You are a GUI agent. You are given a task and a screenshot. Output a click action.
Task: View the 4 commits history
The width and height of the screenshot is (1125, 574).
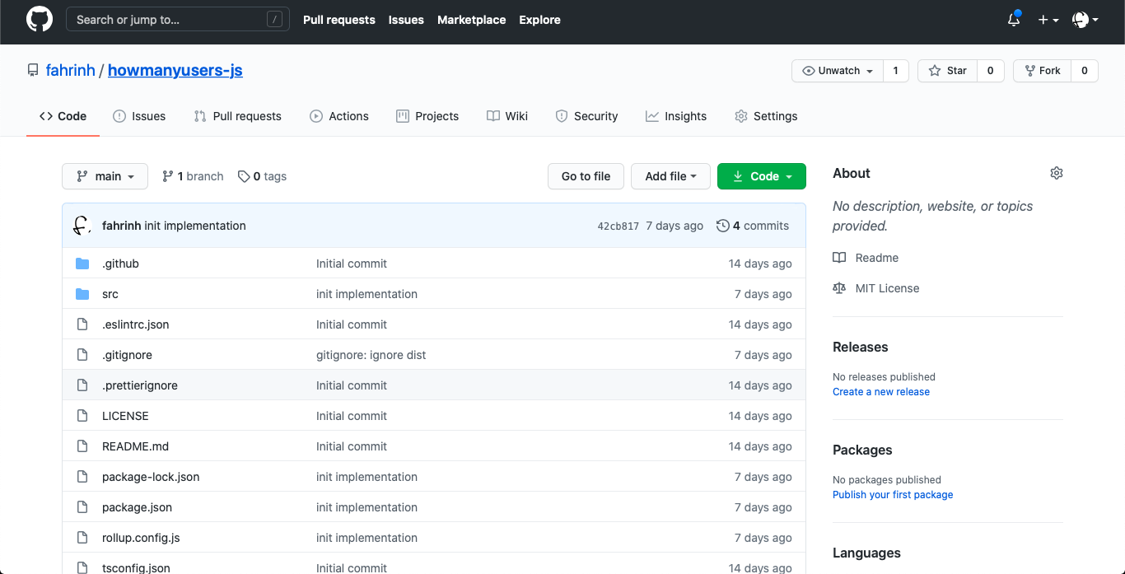[753, 226]
